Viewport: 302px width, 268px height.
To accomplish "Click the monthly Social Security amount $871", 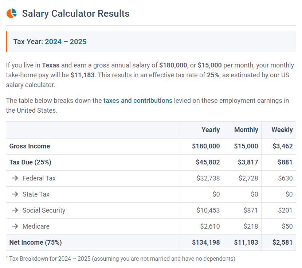I will click(x=251, y=210).
